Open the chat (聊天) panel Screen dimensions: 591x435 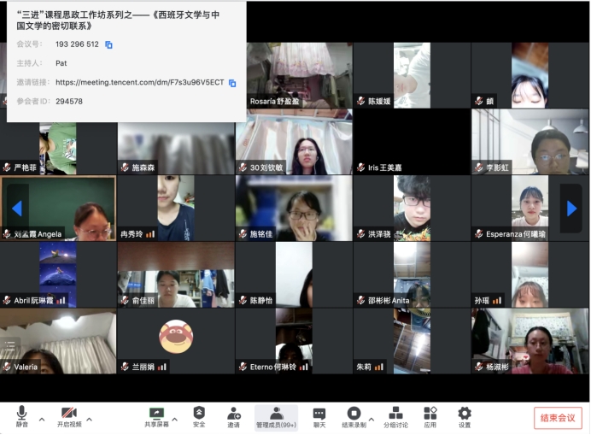(x=319, y=414)
